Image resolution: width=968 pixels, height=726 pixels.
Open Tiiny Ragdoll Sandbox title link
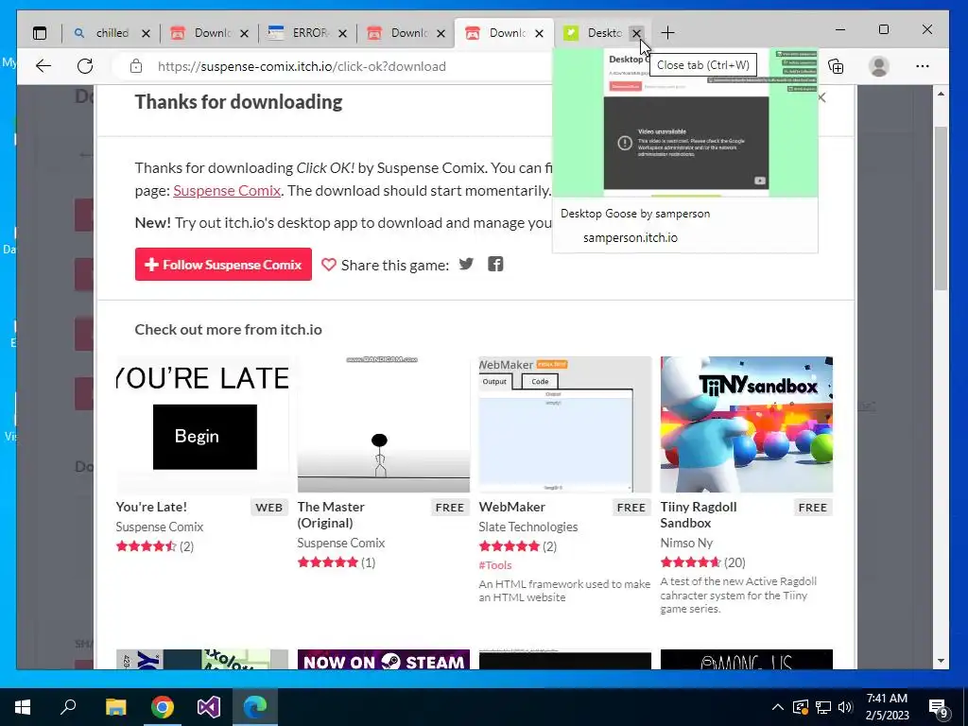pos(699,515)
